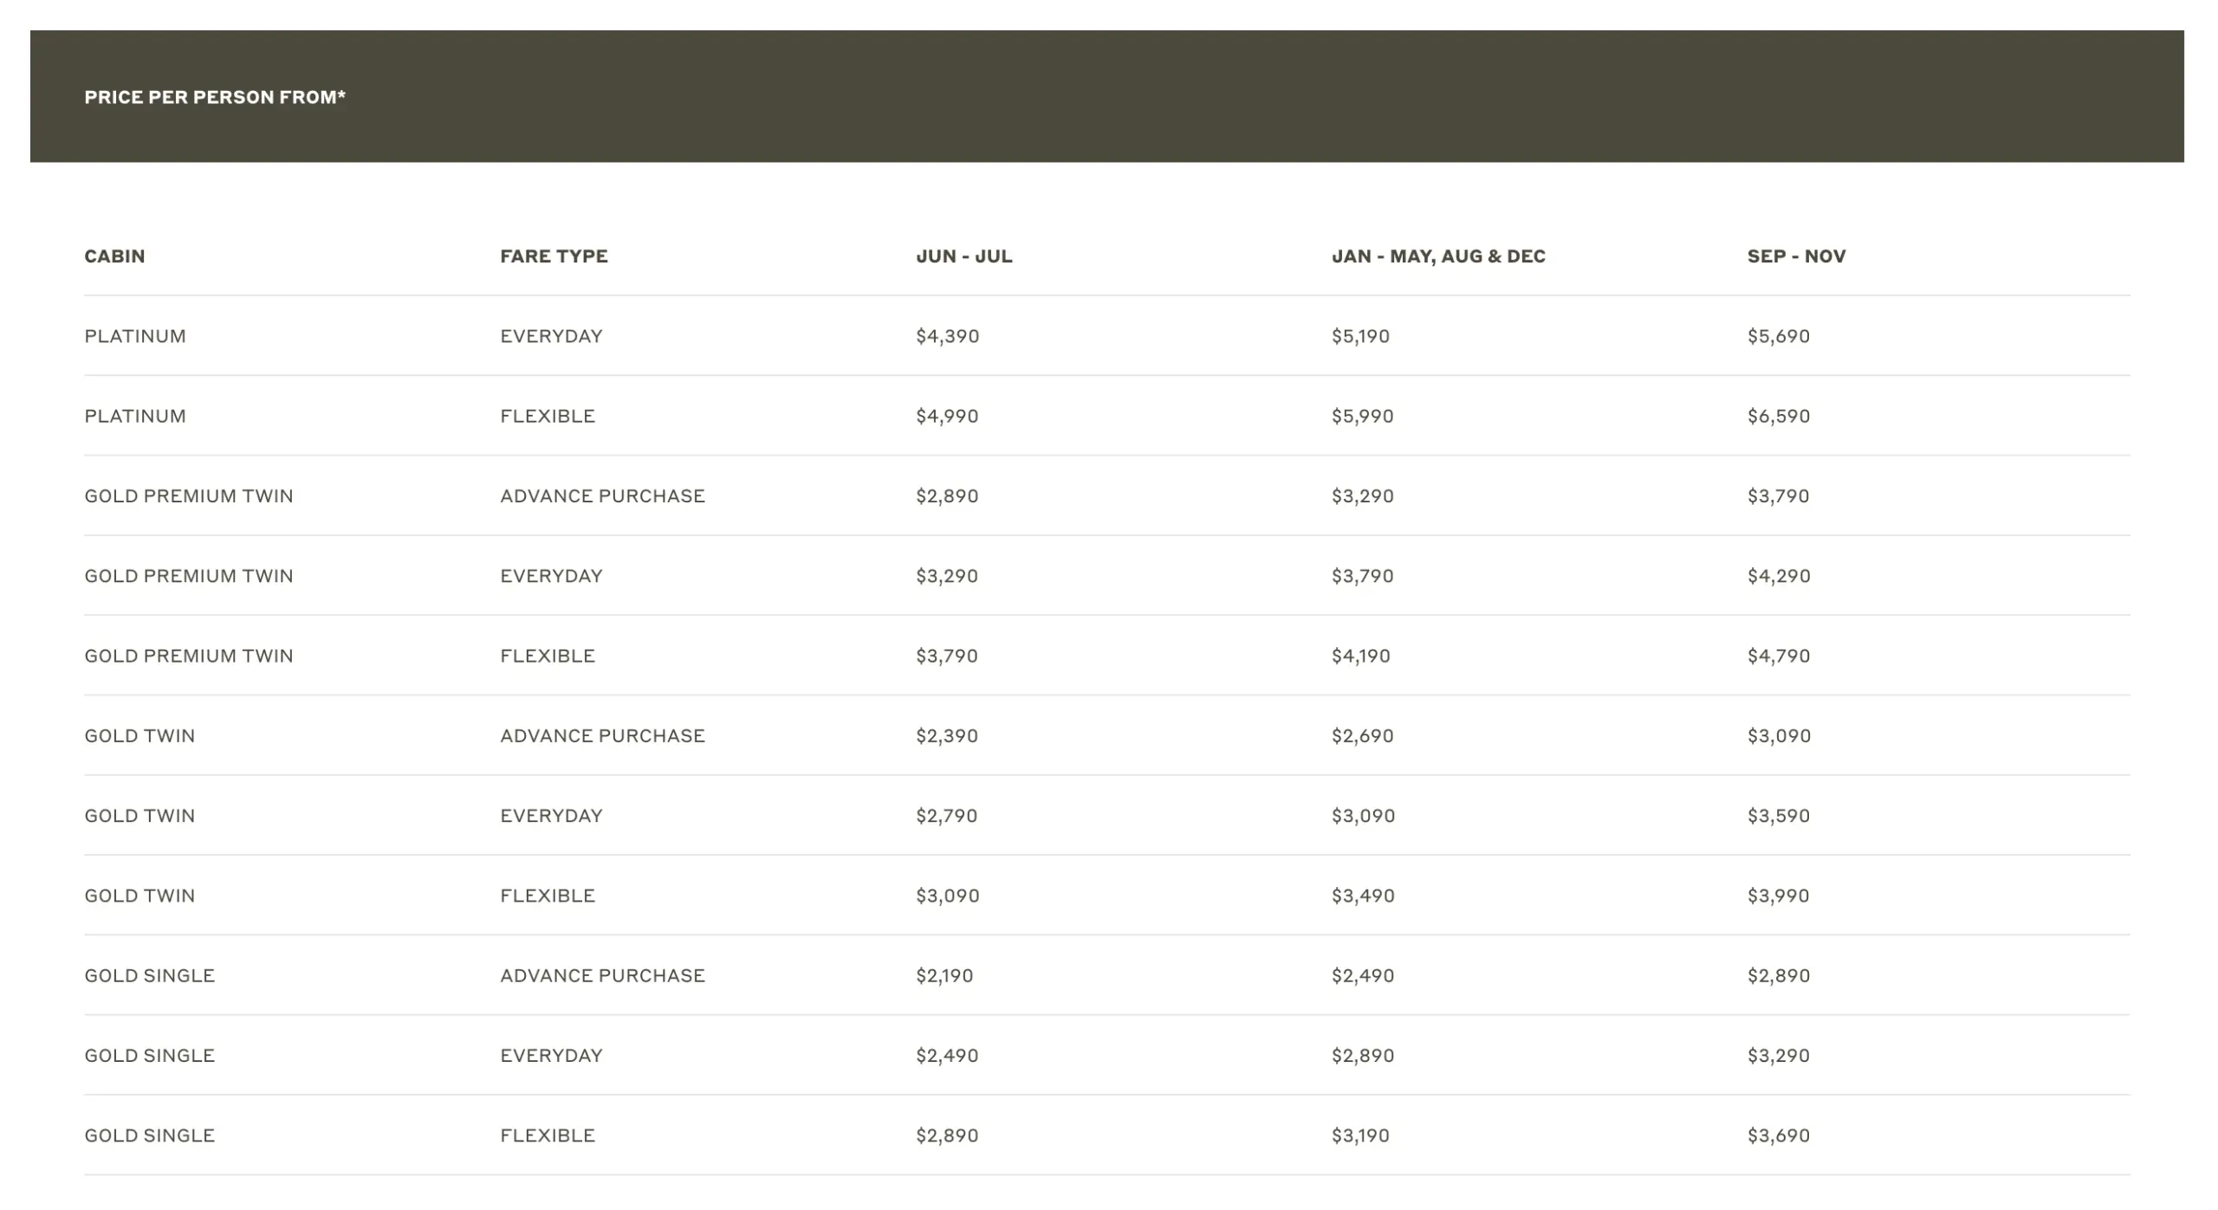Click Gold Twin Flexible price $3,990
This screenshot has width=2218, height=1210.
pyautogui.click(x=1778, y=896)
